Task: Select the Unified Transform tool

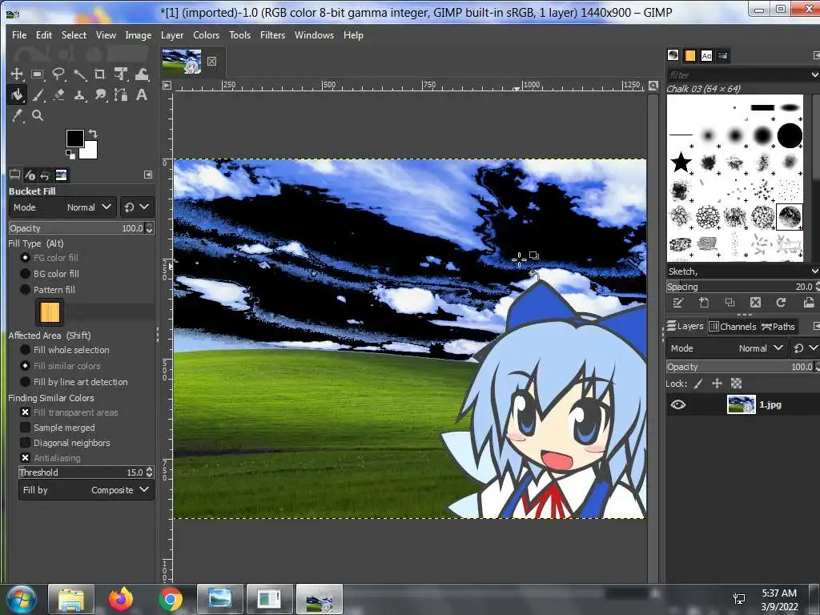Action: (x=121, y=74)
